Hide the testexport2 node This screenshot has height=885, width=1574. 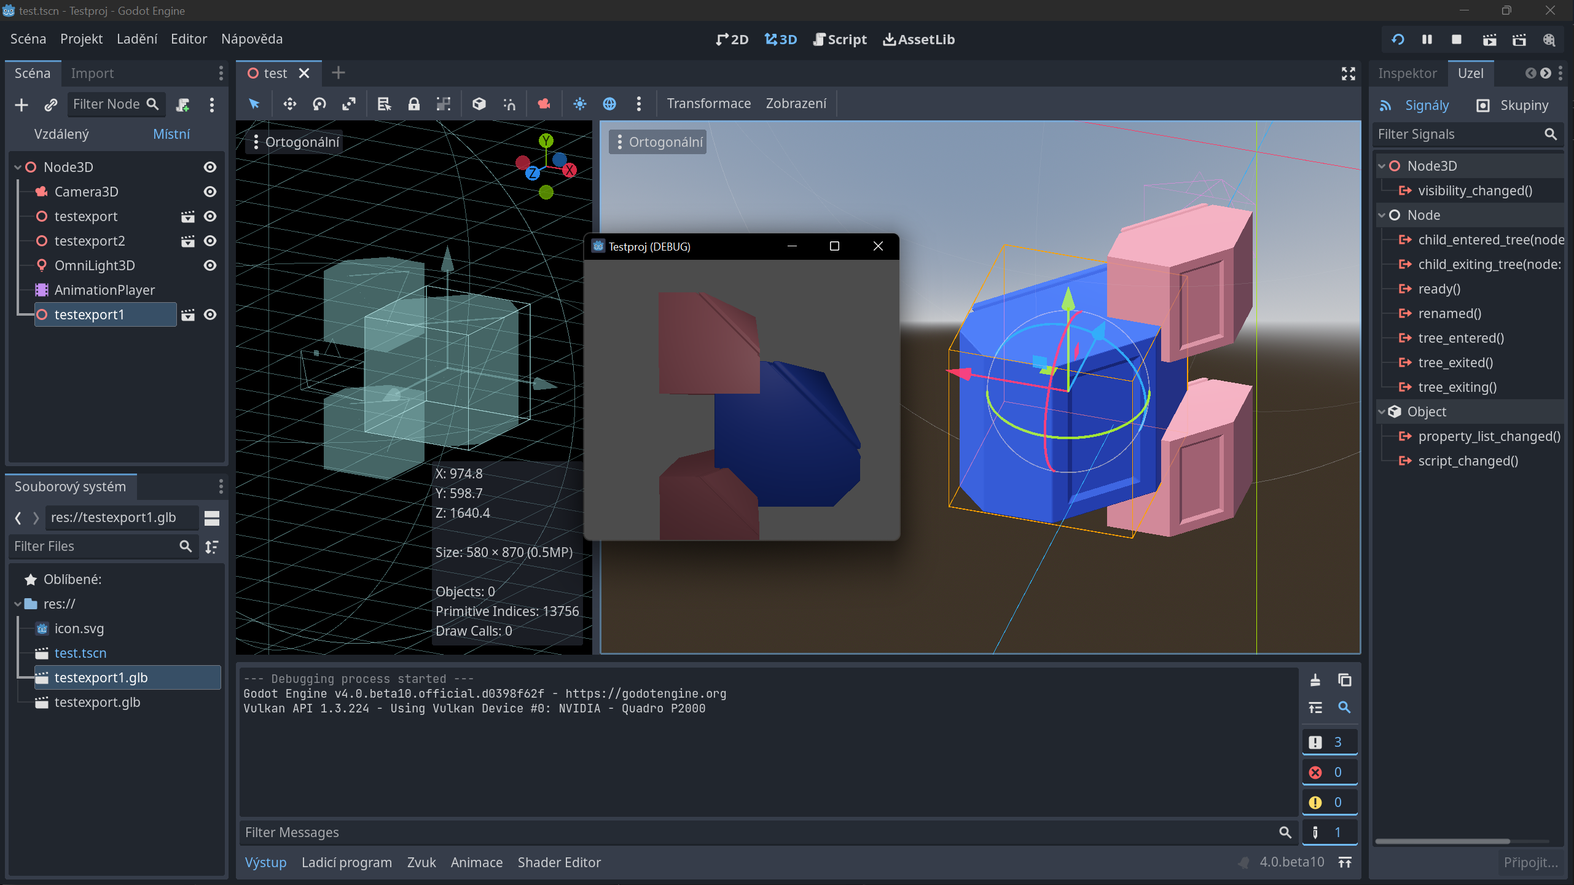click(210, 241)
